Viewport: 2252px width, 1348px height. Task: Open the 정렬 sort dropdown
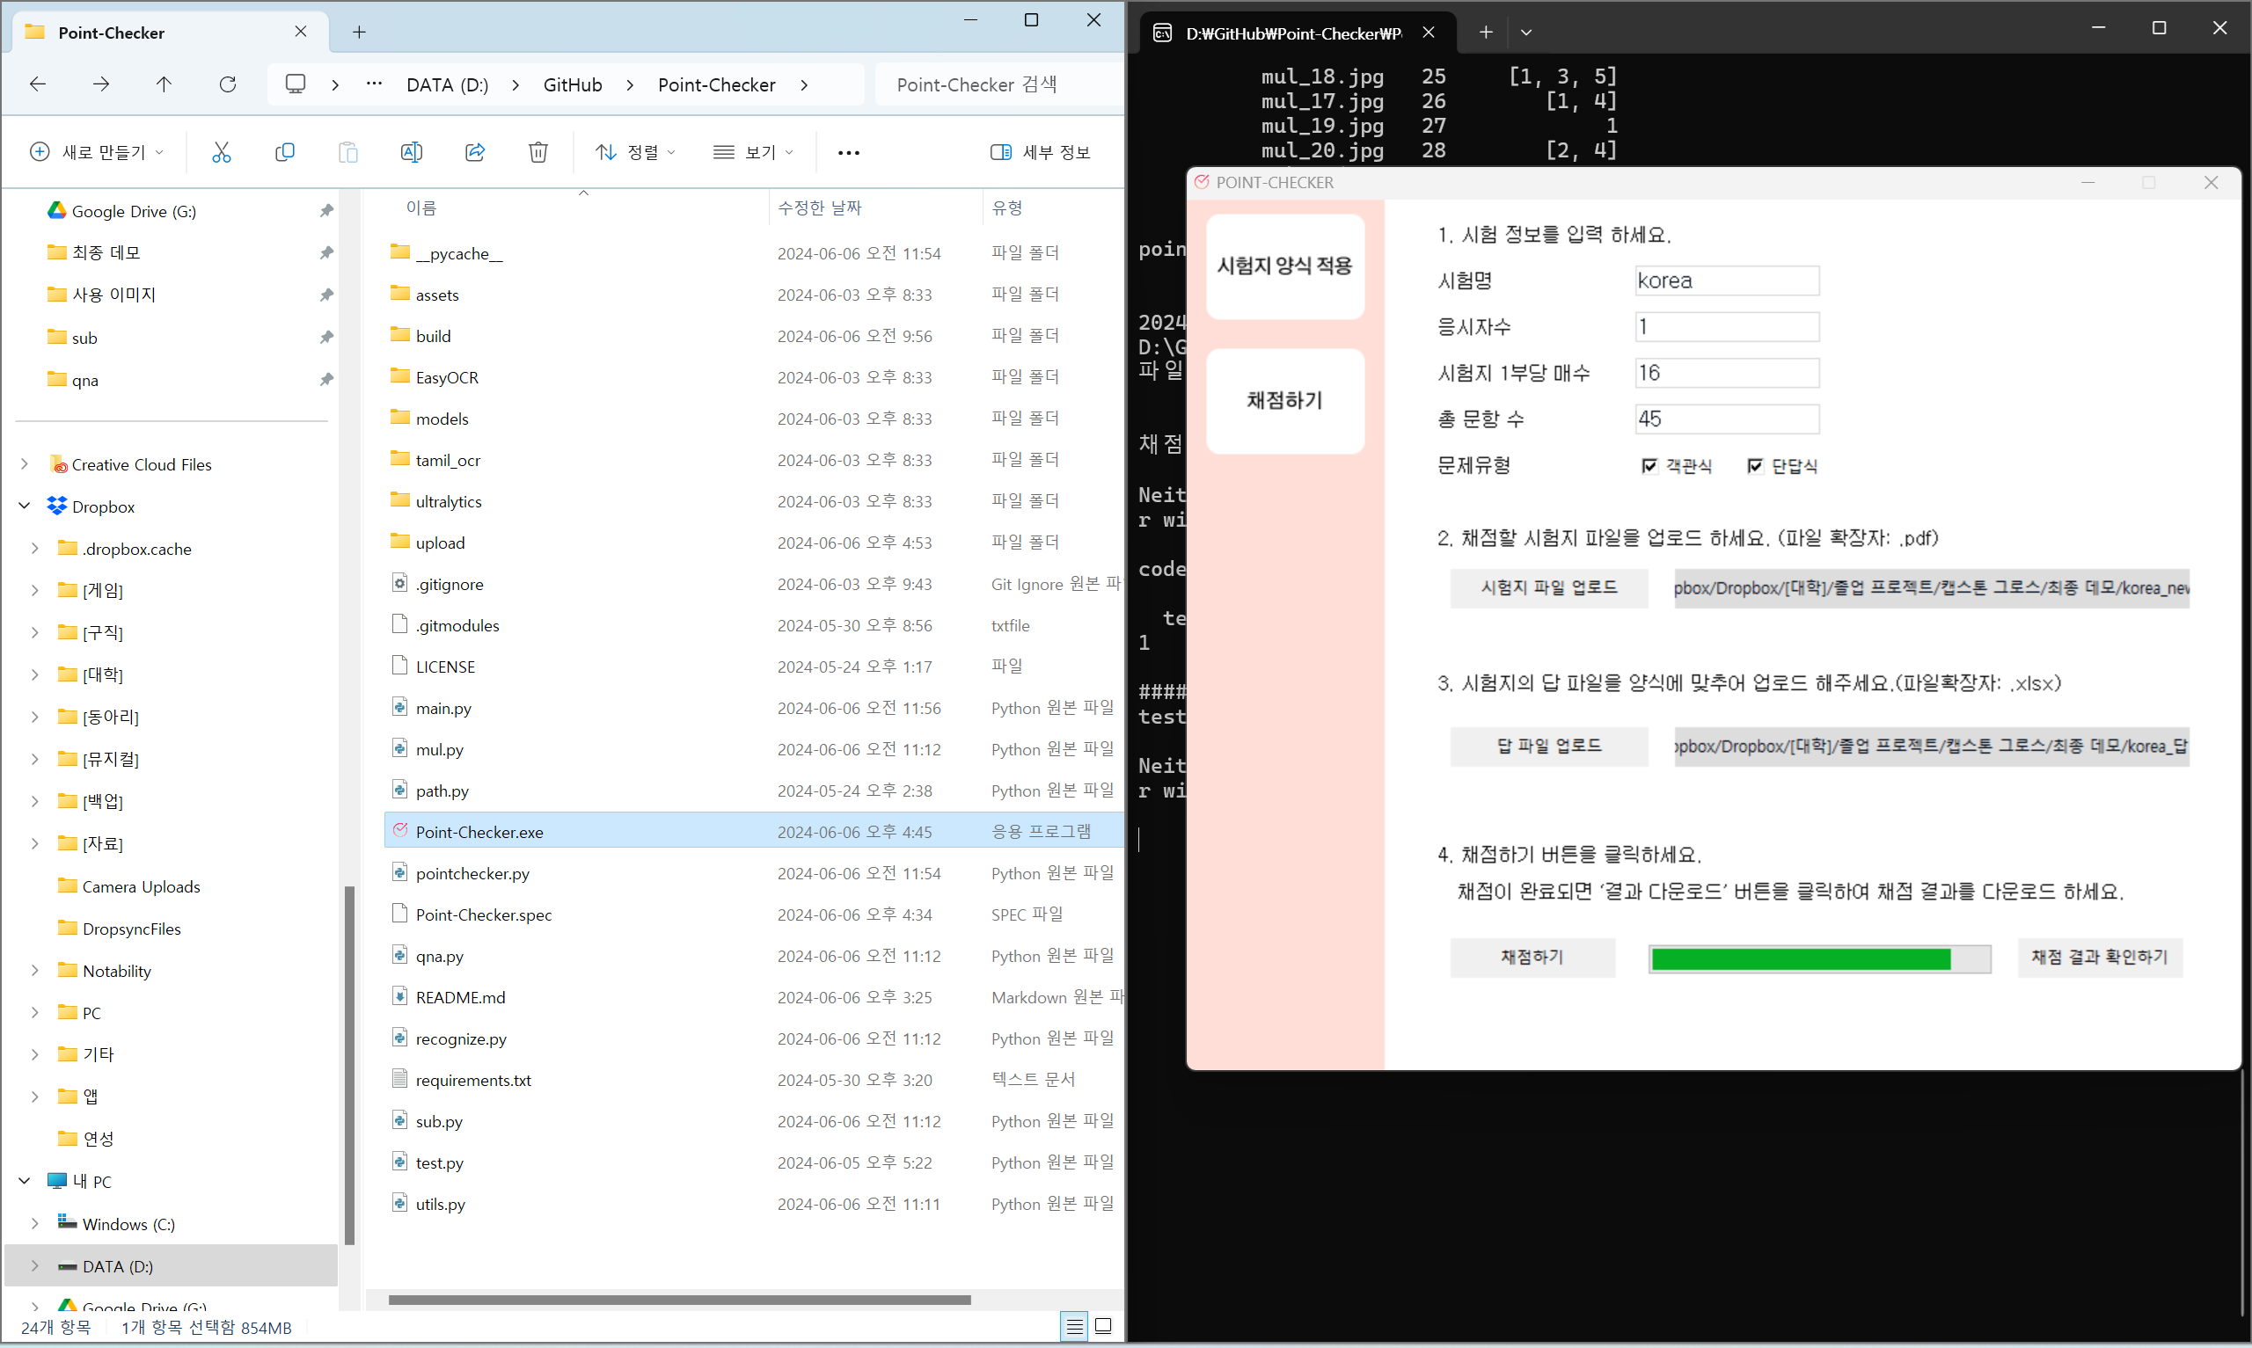coord(635,153)
